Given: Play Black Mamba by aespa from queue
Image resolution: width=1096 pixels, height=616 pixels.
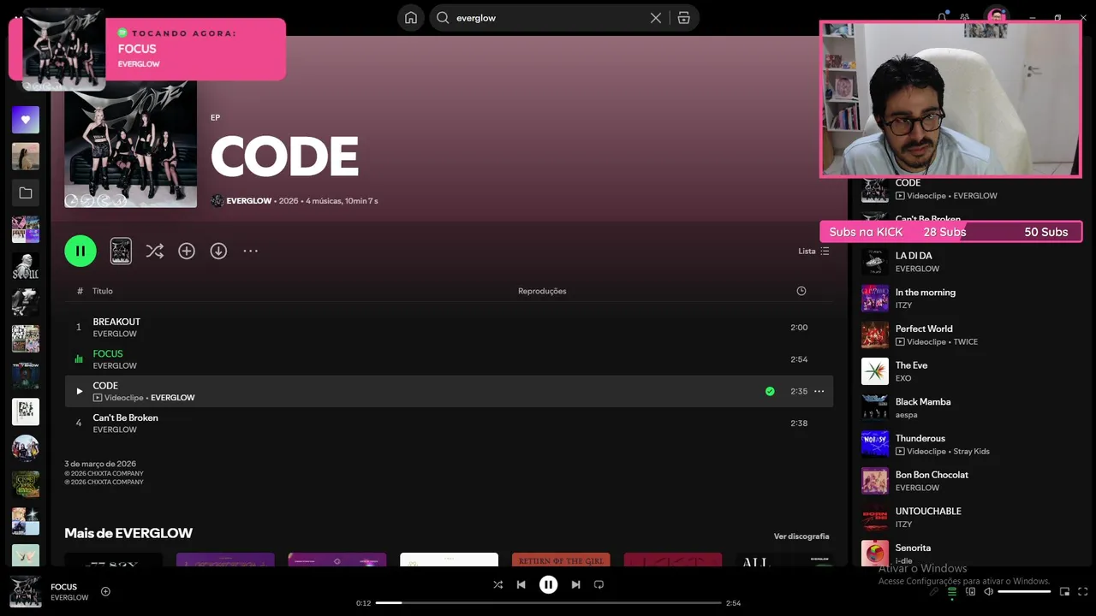Looking at the screenshot, I should coord(969,408).
